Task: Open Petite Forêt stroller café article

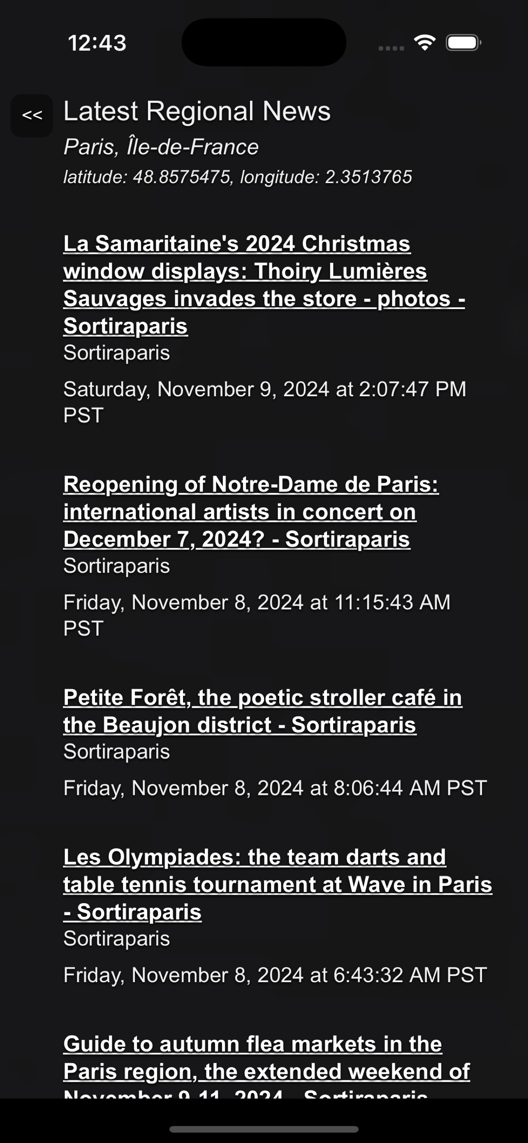Action: [x=263, y=711]
